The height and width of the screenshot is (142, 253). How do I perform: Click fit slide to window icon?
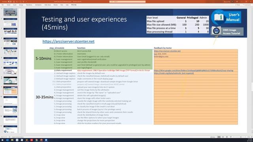[x=252, y=137]
